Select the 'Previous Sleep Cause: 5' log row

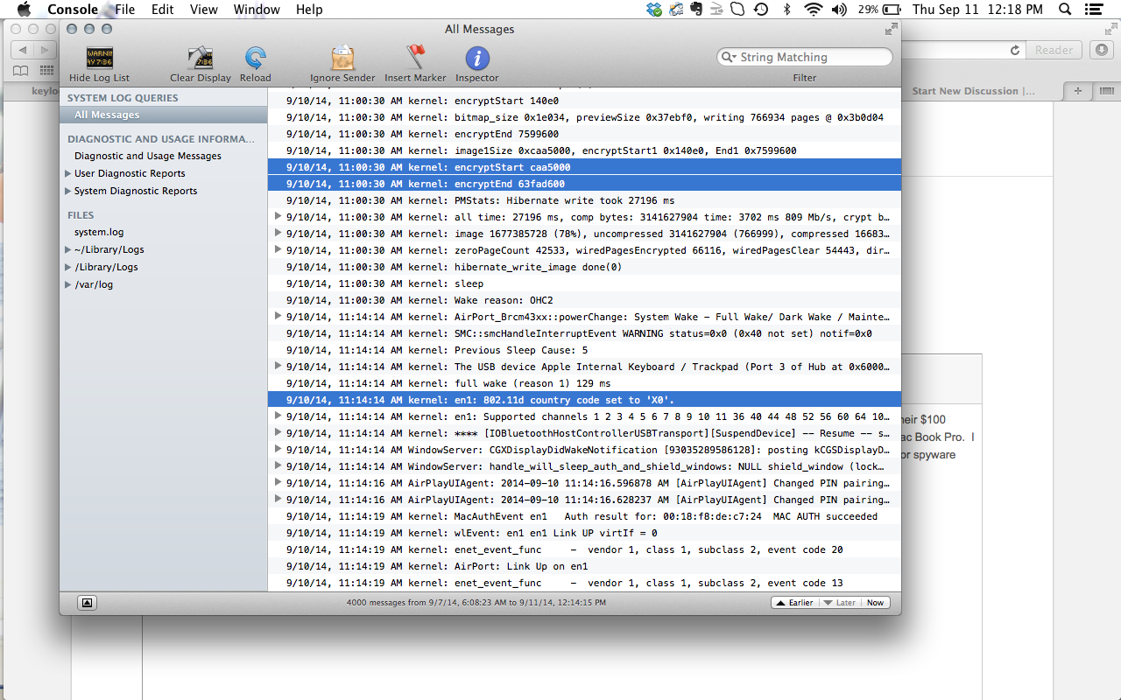click(584, 350)
